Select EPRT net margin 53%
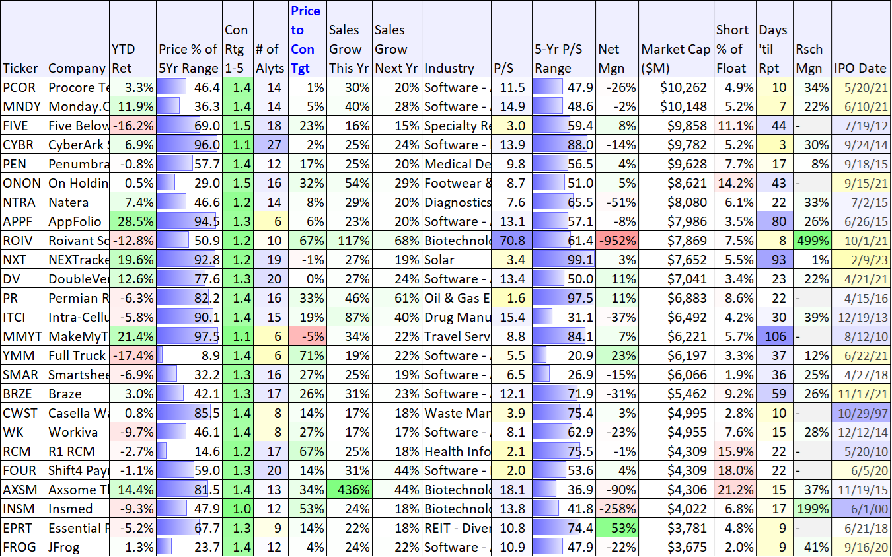 [x=616, y=528]
